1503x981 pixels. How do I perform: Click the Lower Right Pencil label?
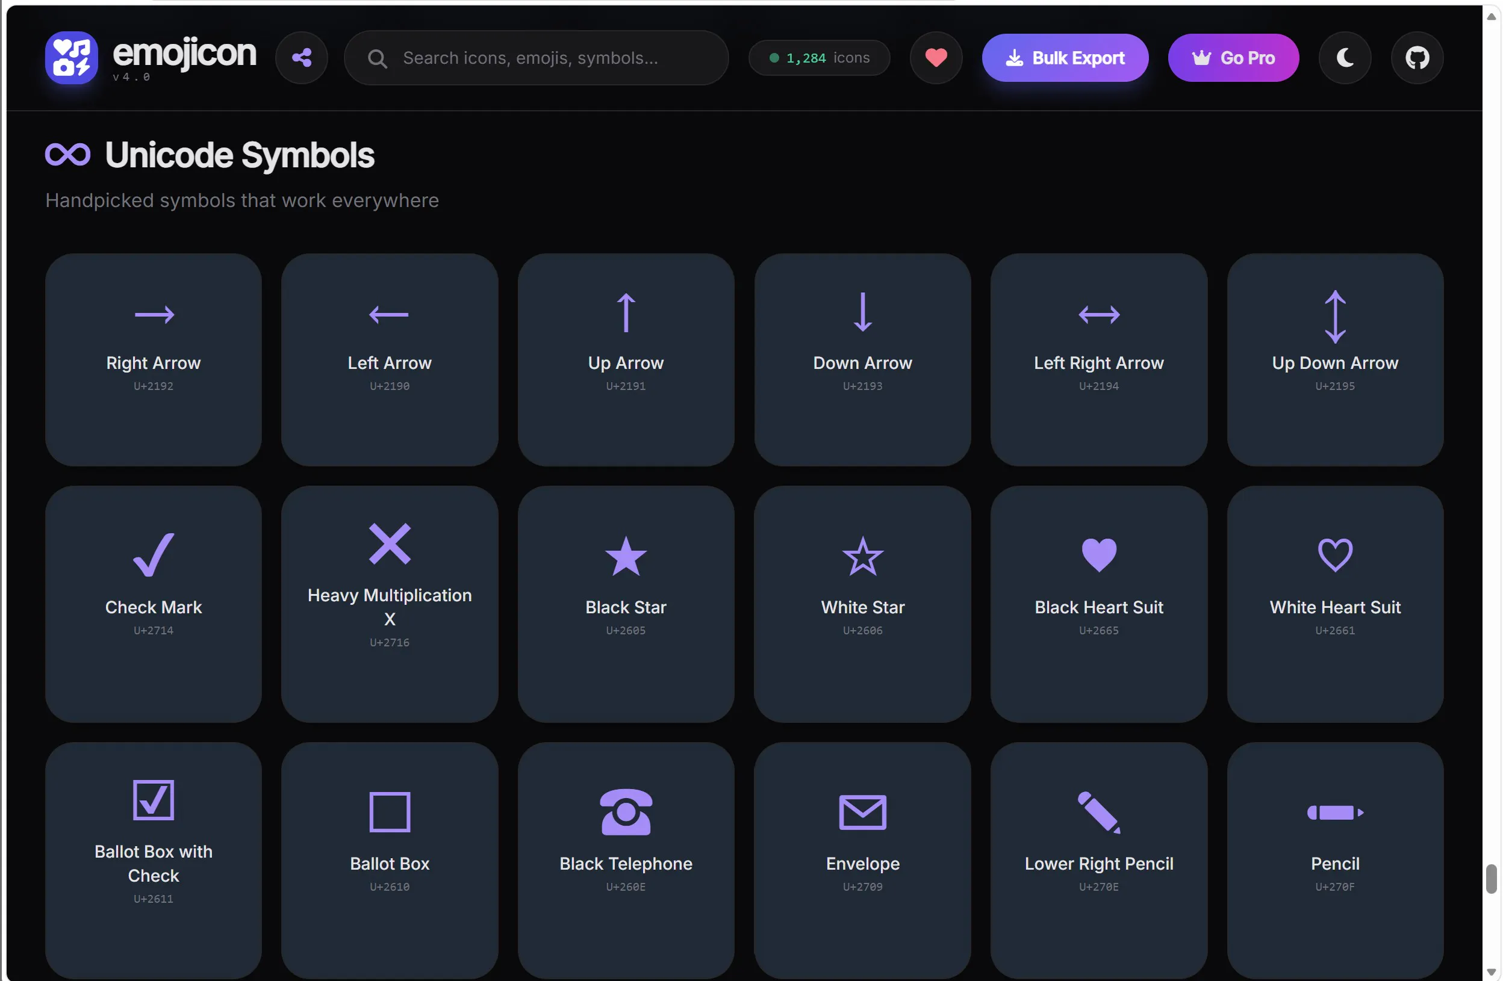pos(1099,863)
